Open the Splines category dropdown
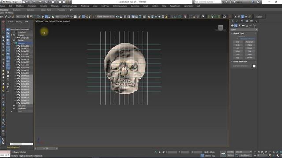Screen dimensions: 282x158 coord(244,30)
